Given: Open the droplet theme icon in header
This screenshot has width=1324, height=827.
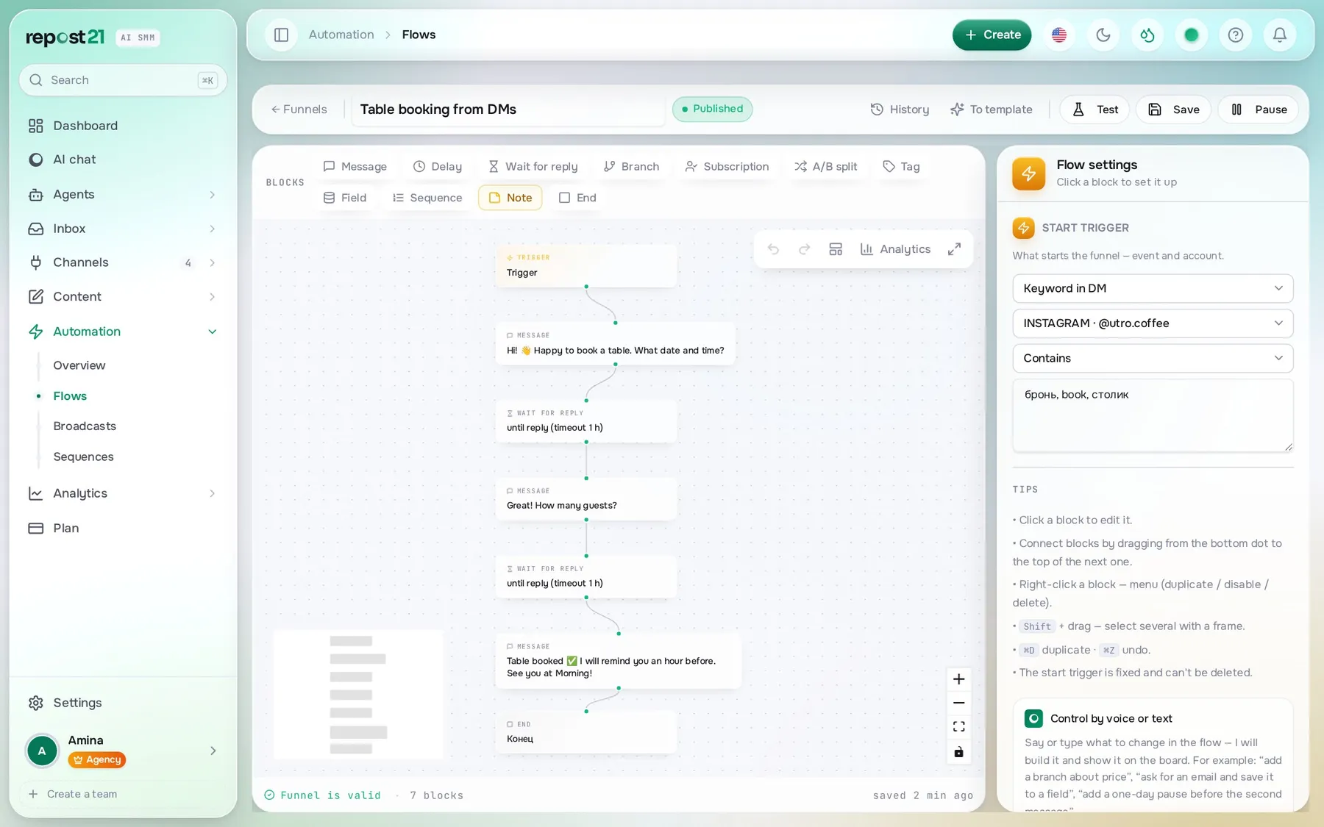Looking at the screenshot, I should tap(1147, 35).
